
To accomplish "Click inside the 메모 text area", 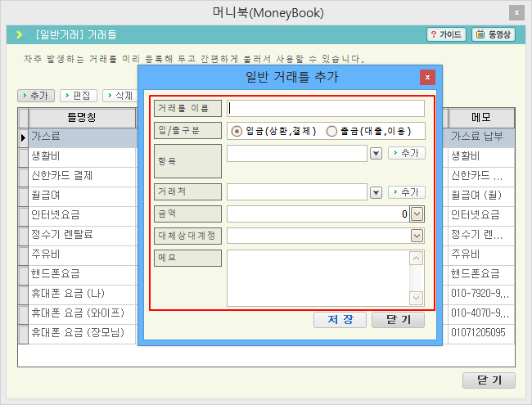I will click(318, 278).
